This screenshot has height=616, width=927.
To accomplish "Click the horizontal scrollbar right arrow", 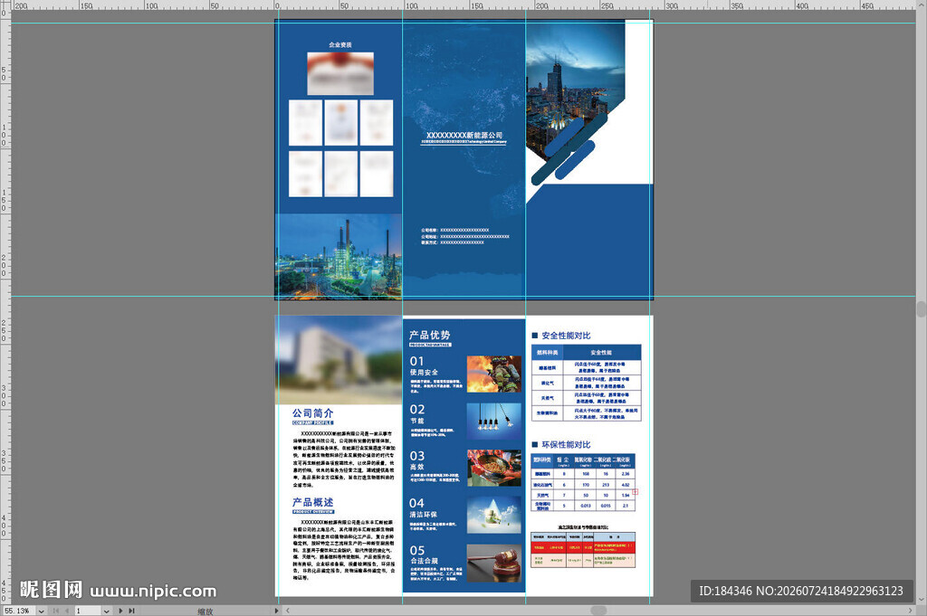I will point(911,611).
